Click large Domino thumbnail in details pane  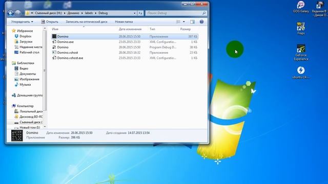point(17,135)
